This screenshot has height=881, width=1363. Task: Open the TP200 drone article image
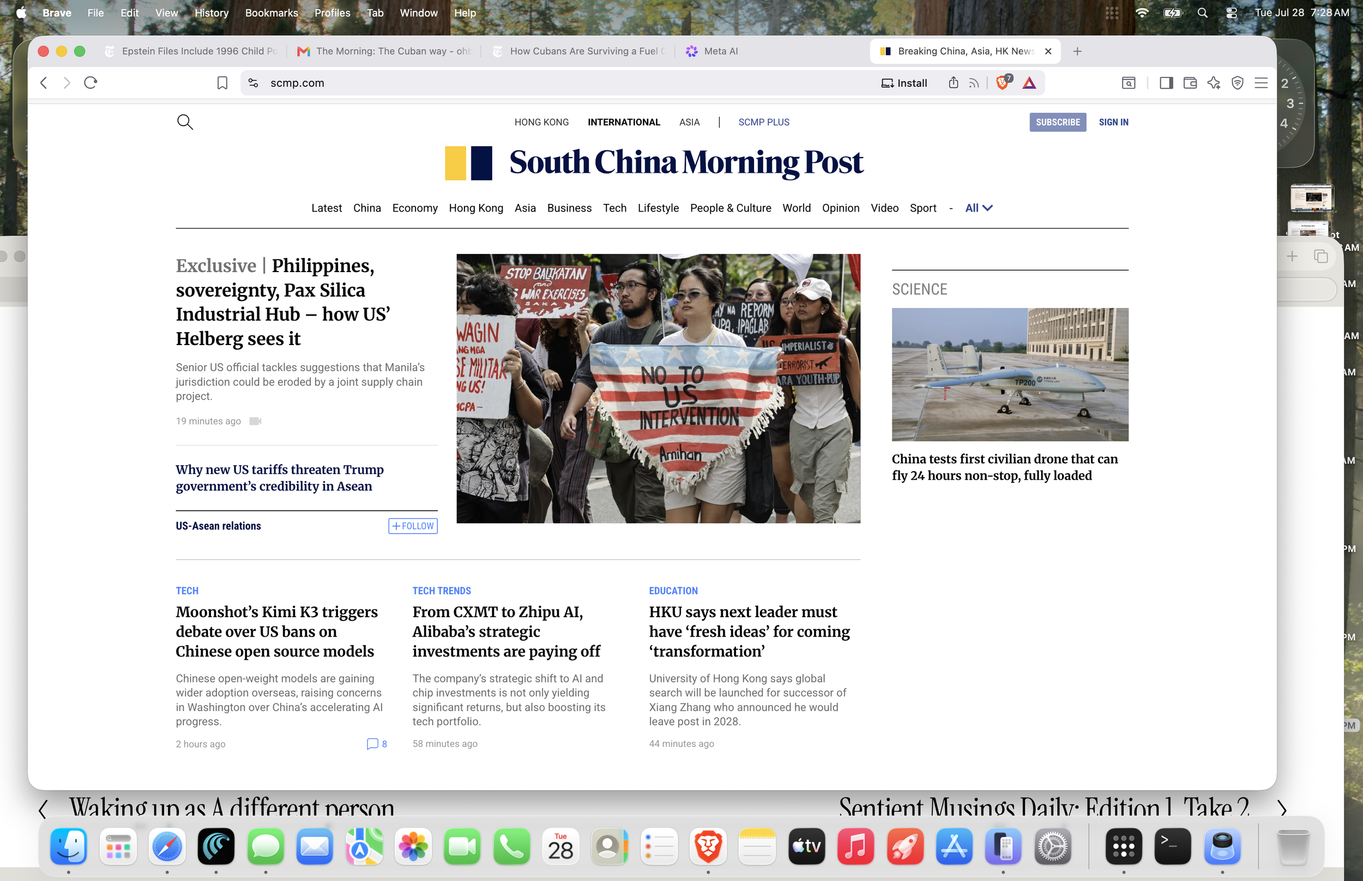click(x=1010, y=375)
